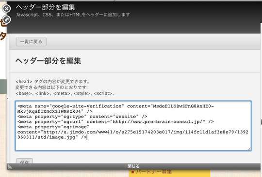Image resolution: width=262 pixels, height=177 pixels.
Task: Click the partially visible 保存 button
Action: tap(24, 161)
